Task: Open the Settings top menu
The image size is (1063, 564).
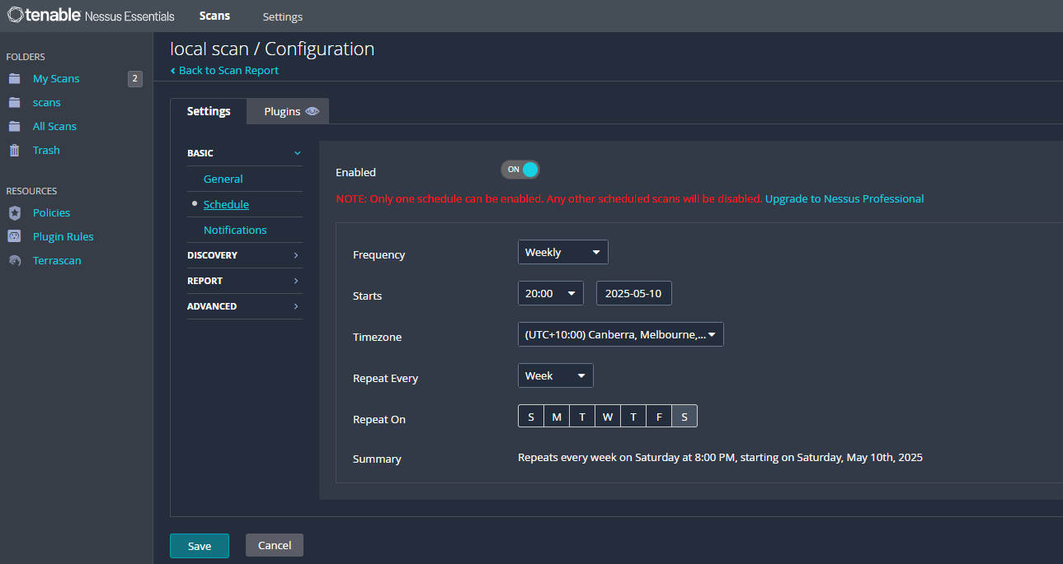Action: click(283, 16)
